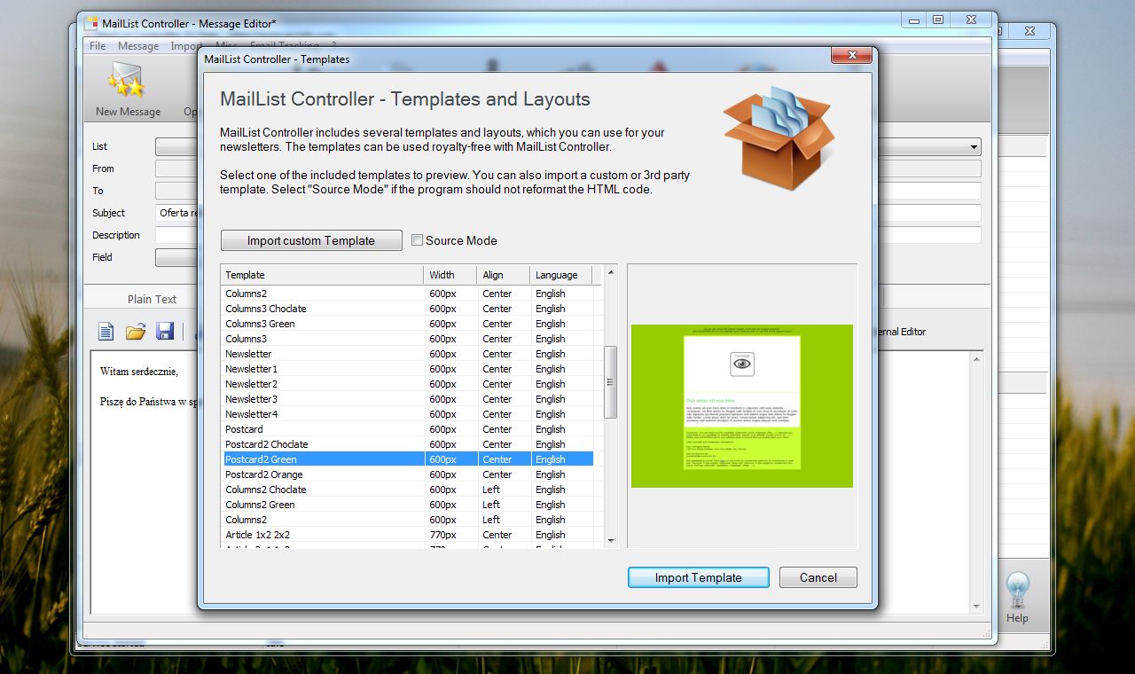
Task: Select the highlighted Postcard2 Green template
Action: coord(407,459)
